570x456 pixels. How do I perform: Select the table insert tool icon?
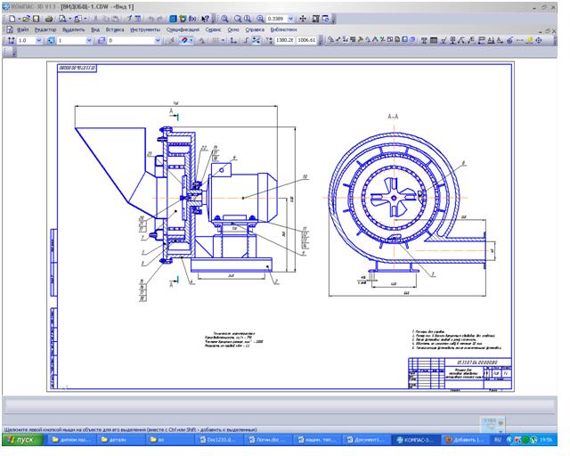pyautogui.click(x=434, y=40)
